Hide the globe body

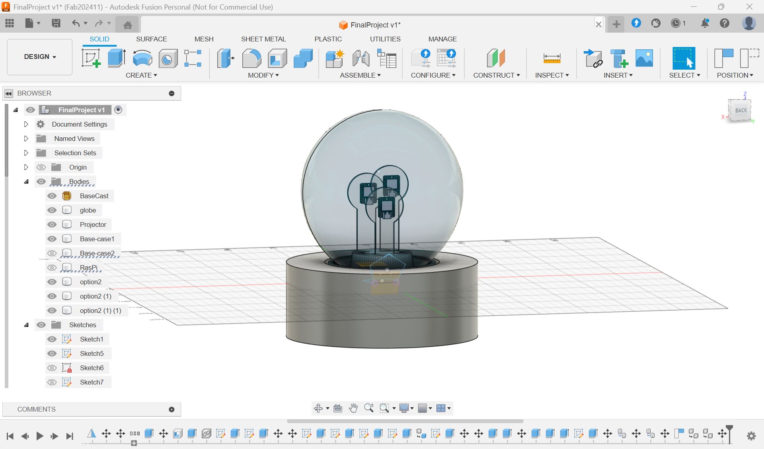(52, 210)
